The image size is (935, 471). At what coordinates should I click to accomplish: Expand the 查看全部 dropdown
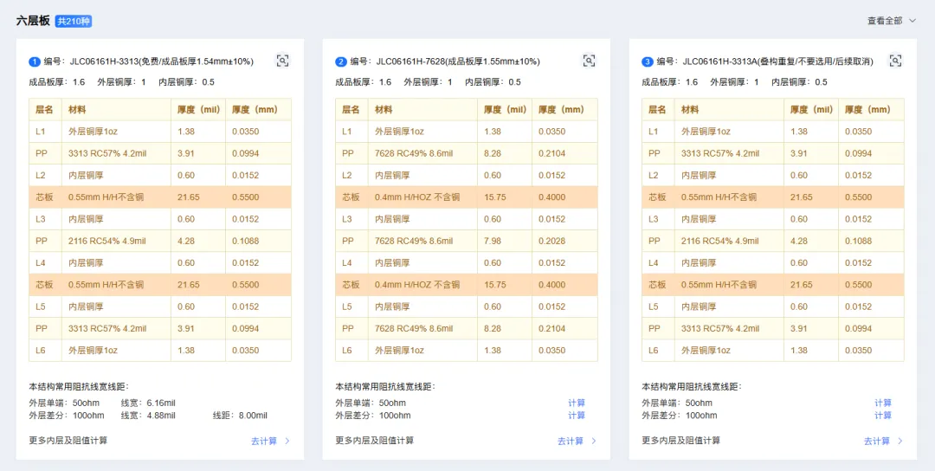[x=891, y=21]
